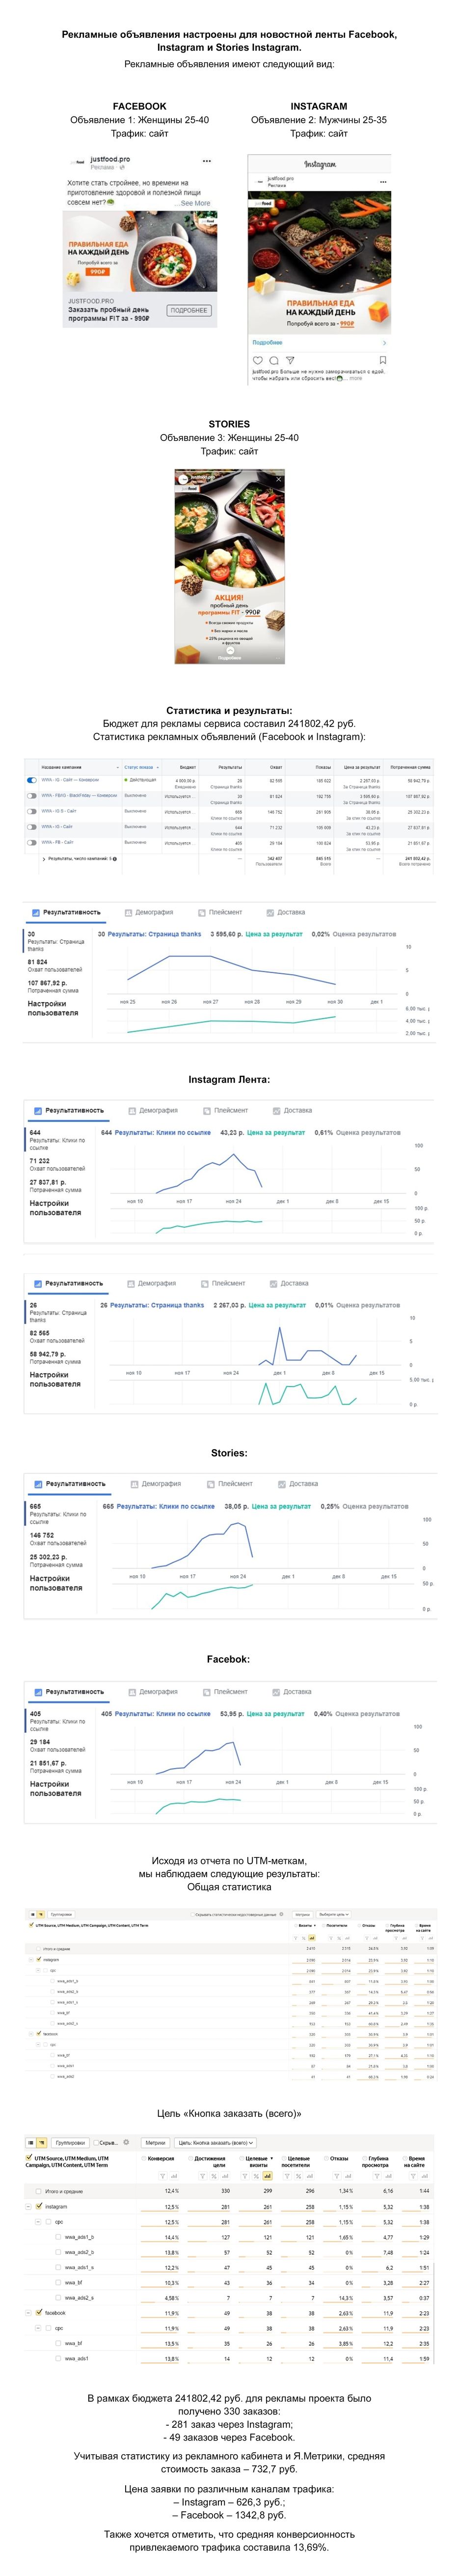Check the wwa_ads2_s row checkbox in the goal report

58,2297
